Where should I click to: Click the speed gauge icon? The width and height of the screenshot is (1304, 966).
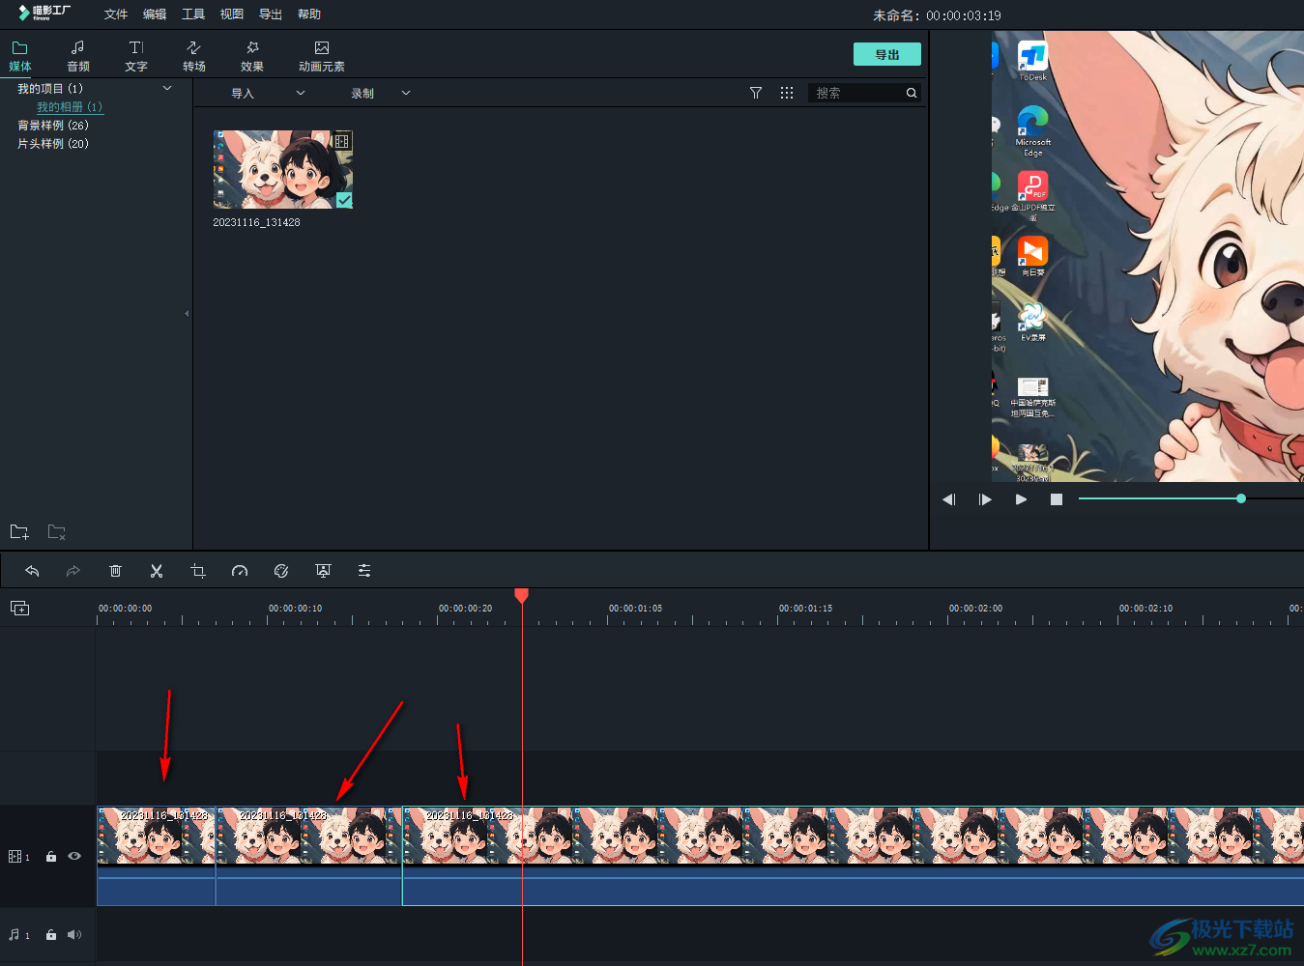(x=240, y=571)
